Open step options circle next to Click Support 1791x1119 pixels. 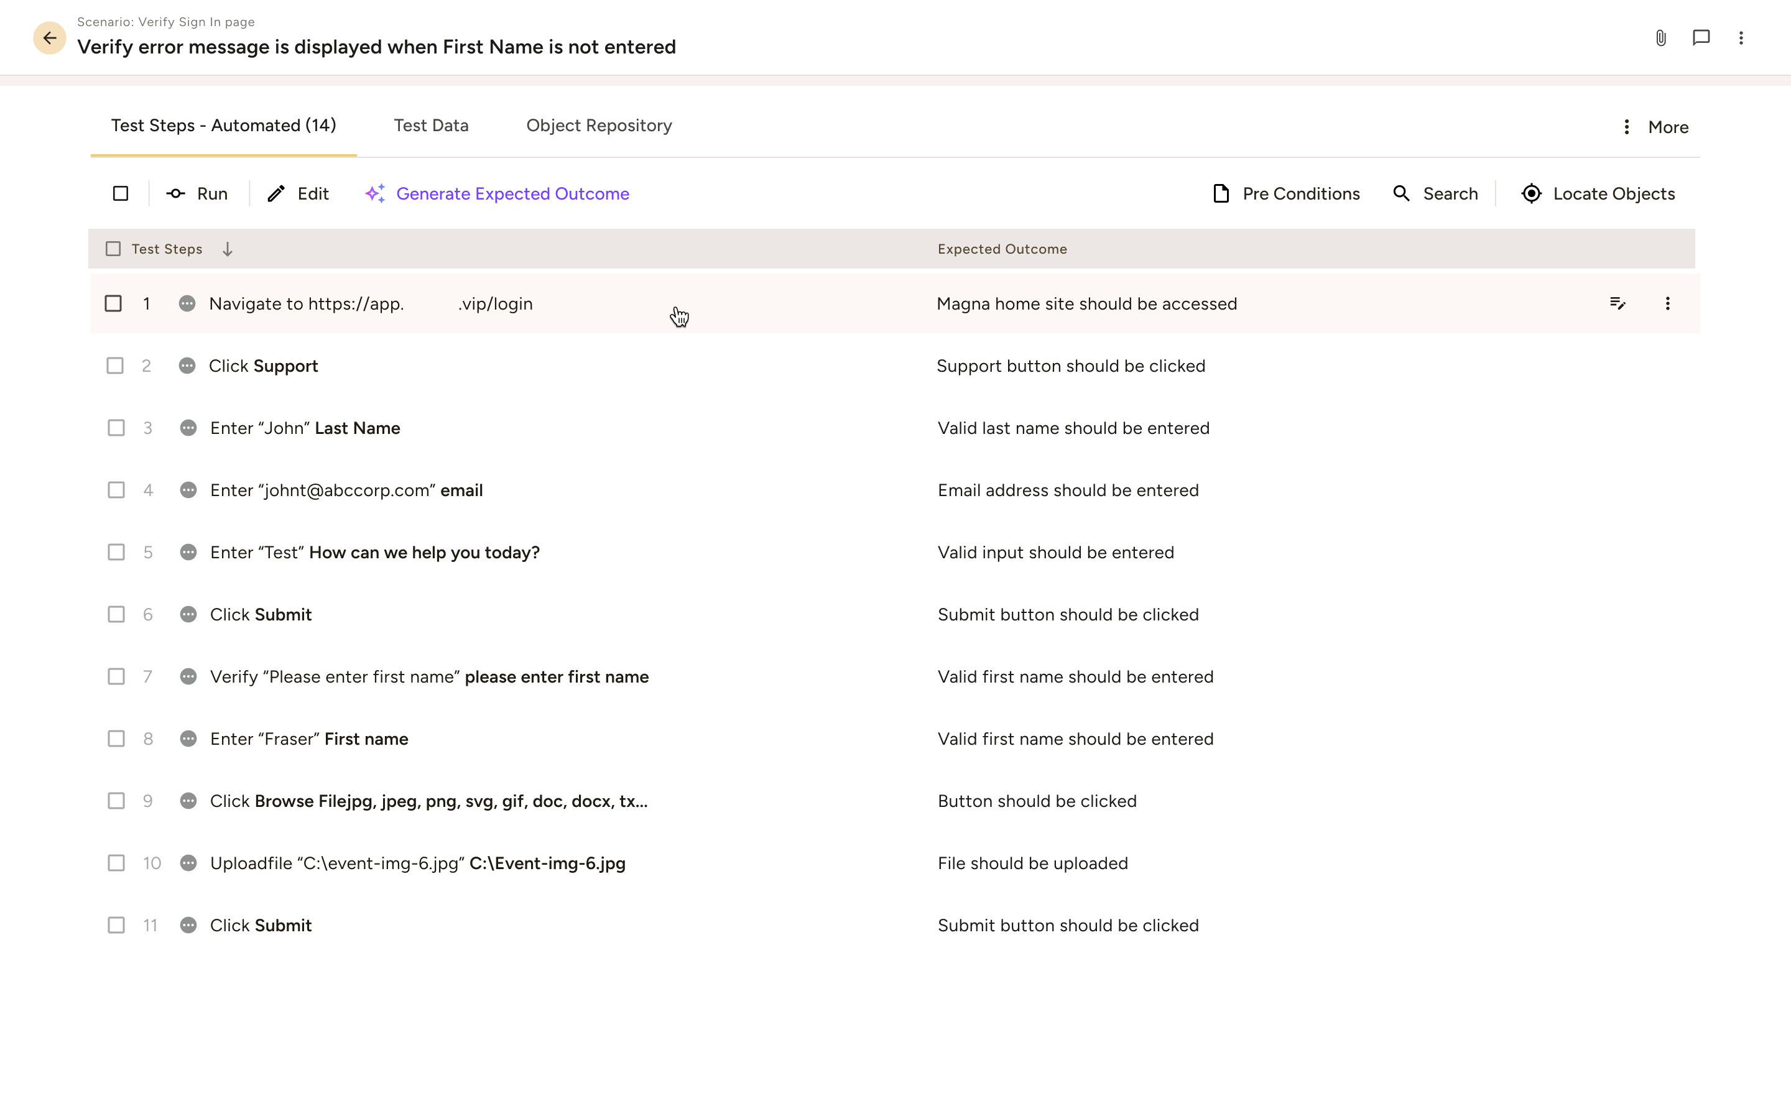187,365
